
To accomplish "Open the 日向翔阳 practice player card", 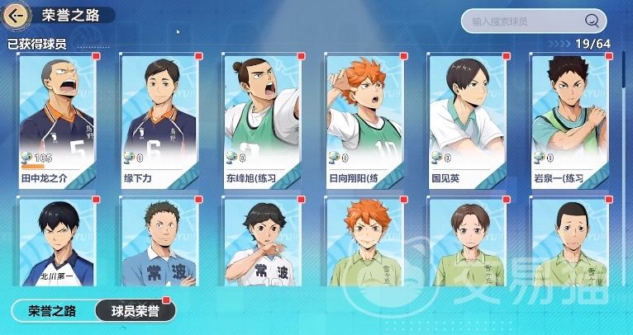I will [364, 121].
